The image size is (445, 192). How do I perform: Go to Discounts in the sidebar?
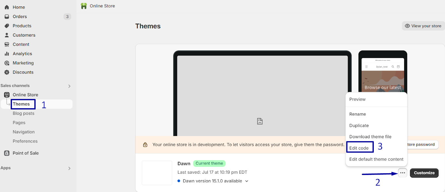tap(23, 72)
